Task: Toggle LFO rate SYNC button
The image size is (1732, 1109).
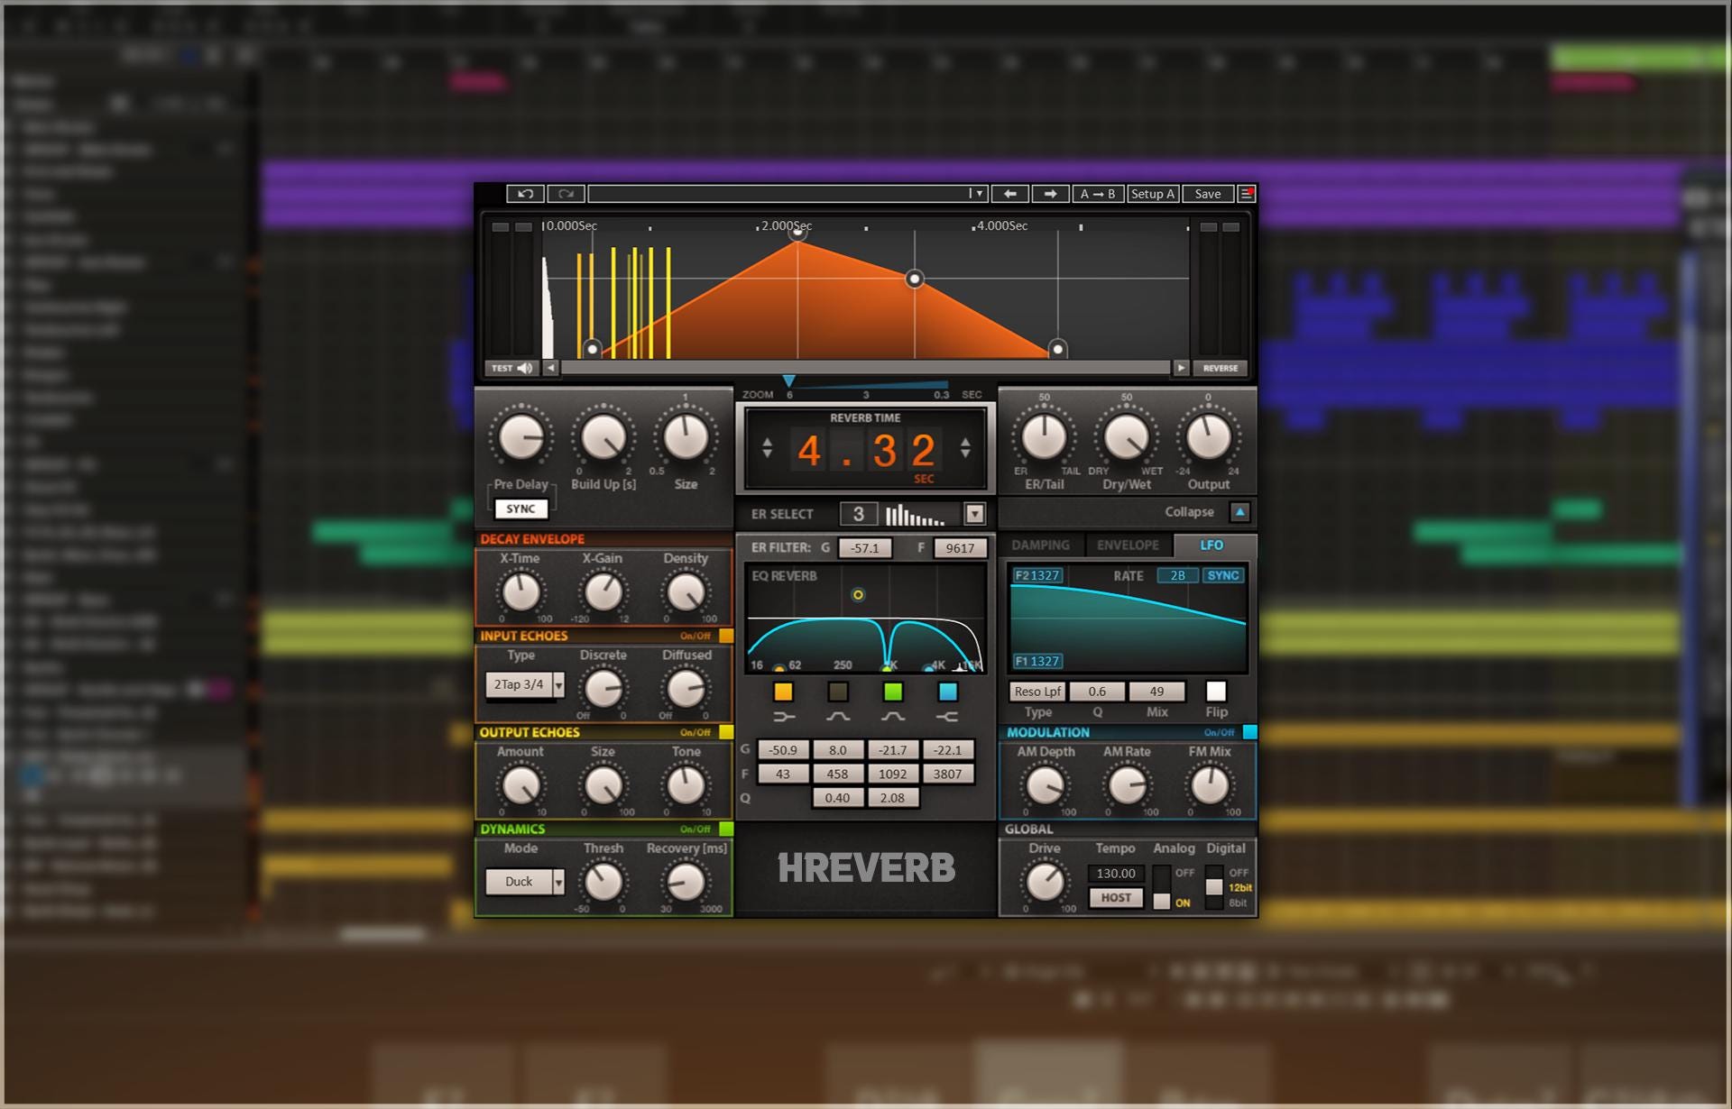Action: click(x=1223, y=575)
